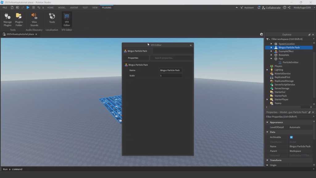Screen dimensions: 316x178
Task: Launch the VFX Editor plugin
Action: [67, 19]
